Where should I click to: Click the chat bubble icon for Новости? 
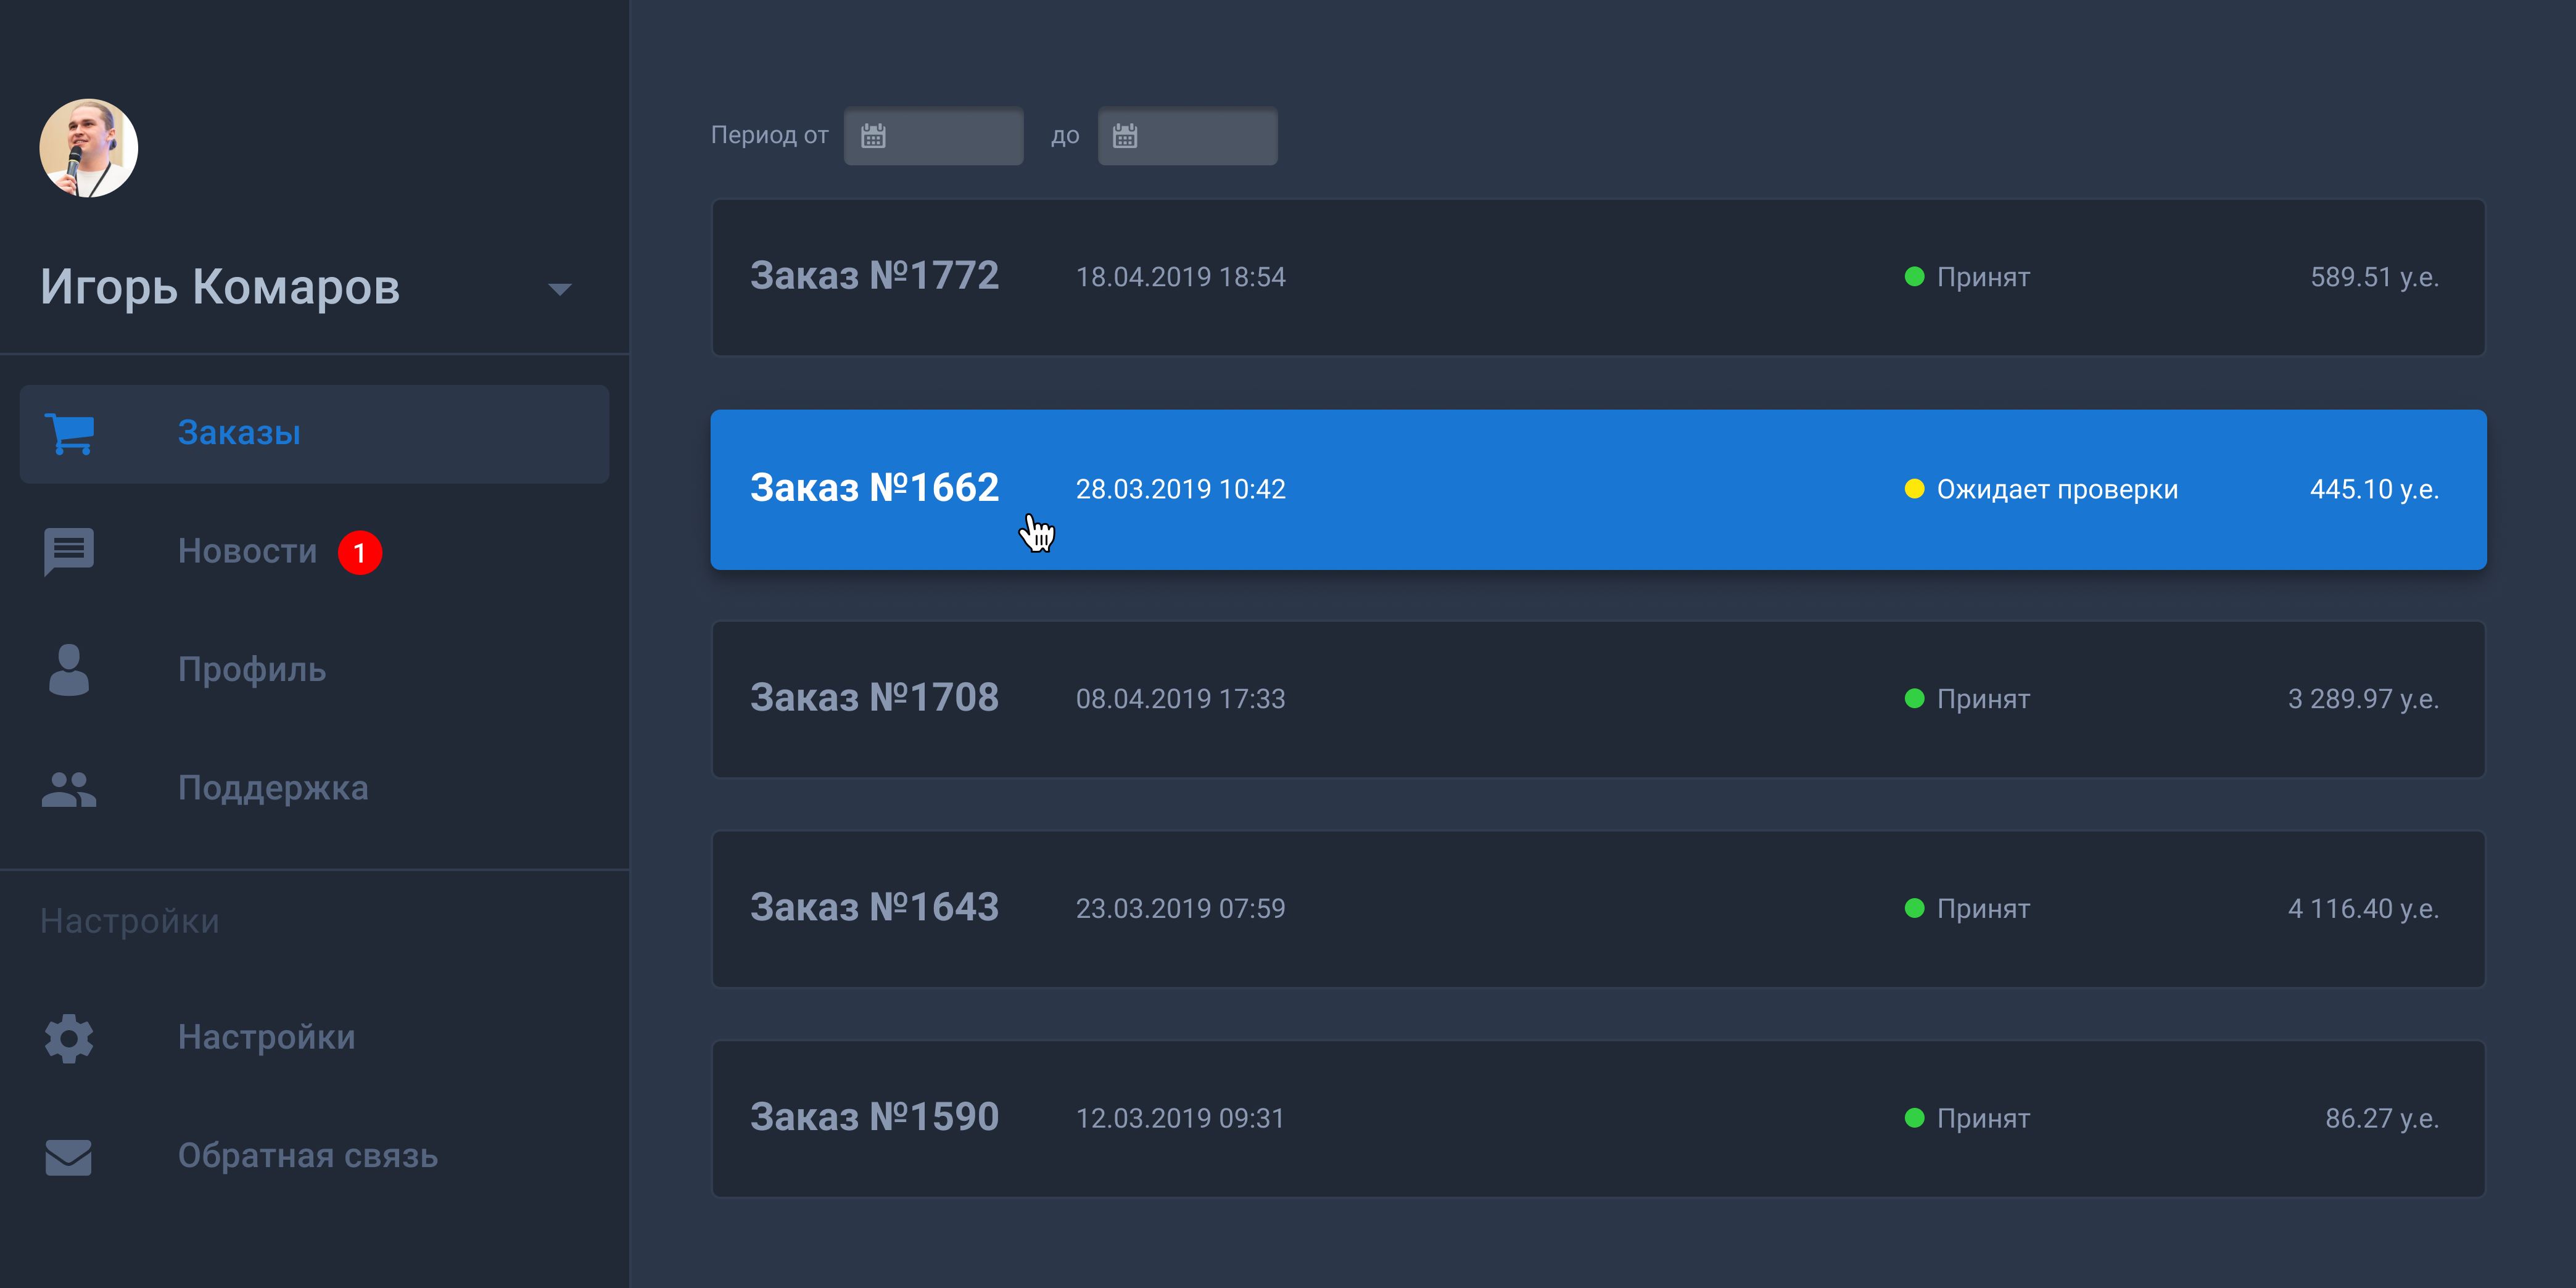[x=69, y=552]
